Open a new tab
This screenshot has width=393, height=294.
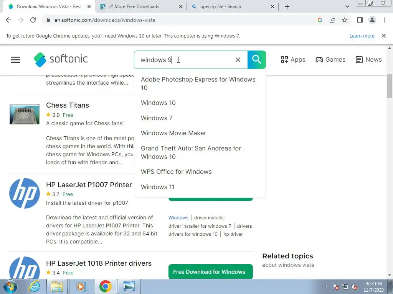click(287, 7)
